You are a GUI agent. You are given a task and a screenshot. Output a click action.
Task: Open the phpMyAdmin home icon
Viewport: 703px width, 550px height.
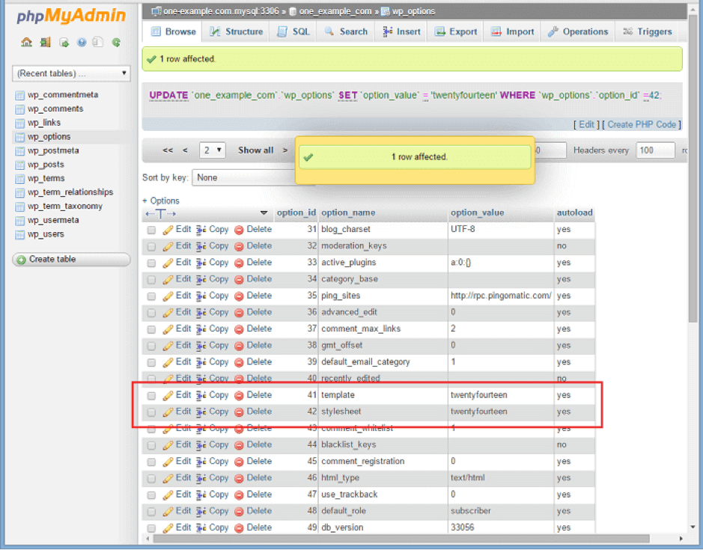[x=26, y=43]
